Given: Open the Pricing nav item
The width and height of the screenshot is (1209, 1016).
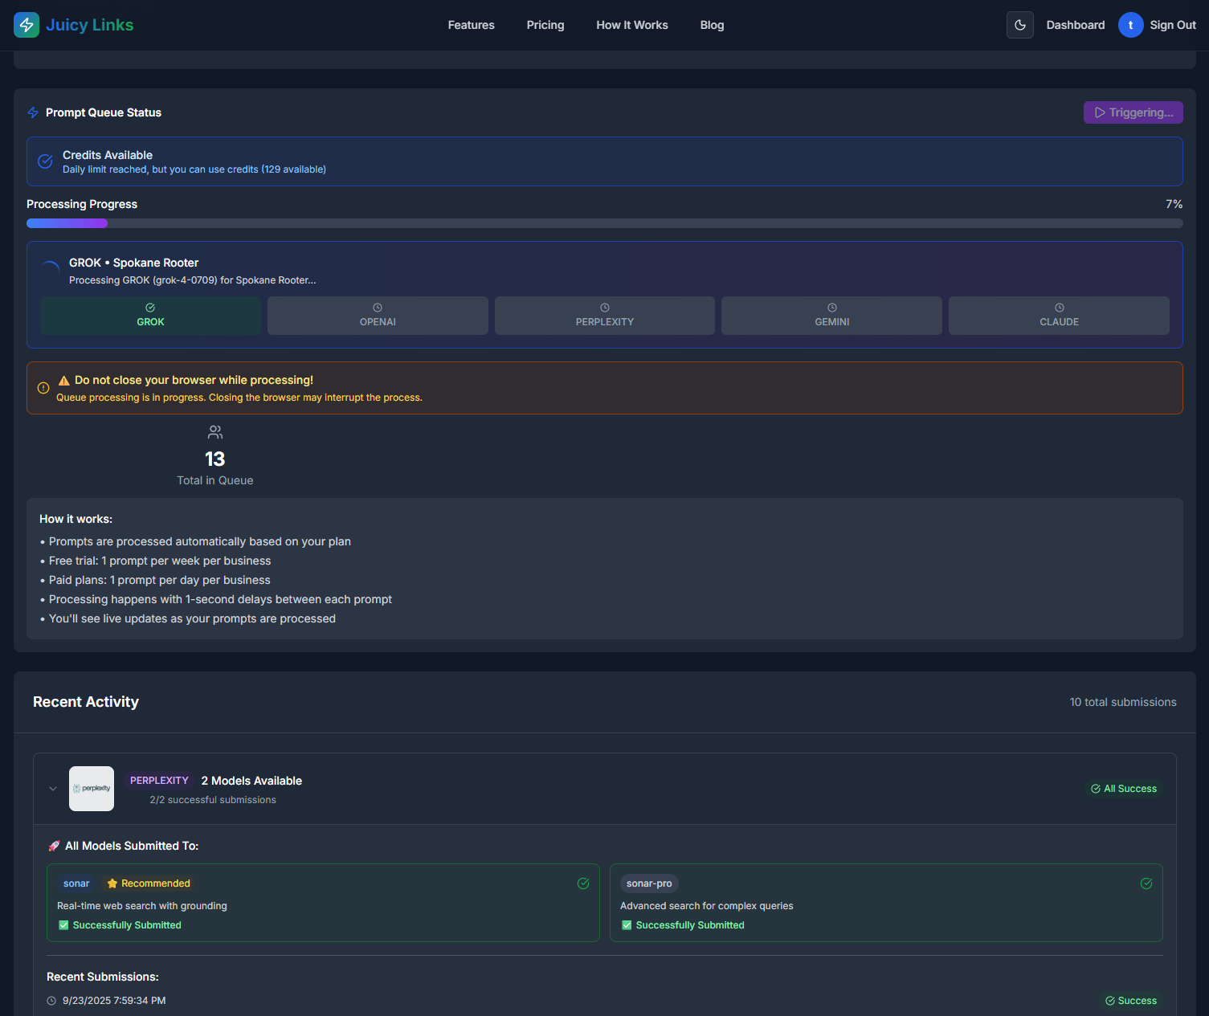Looking at the screenshot, I should 545,25.
